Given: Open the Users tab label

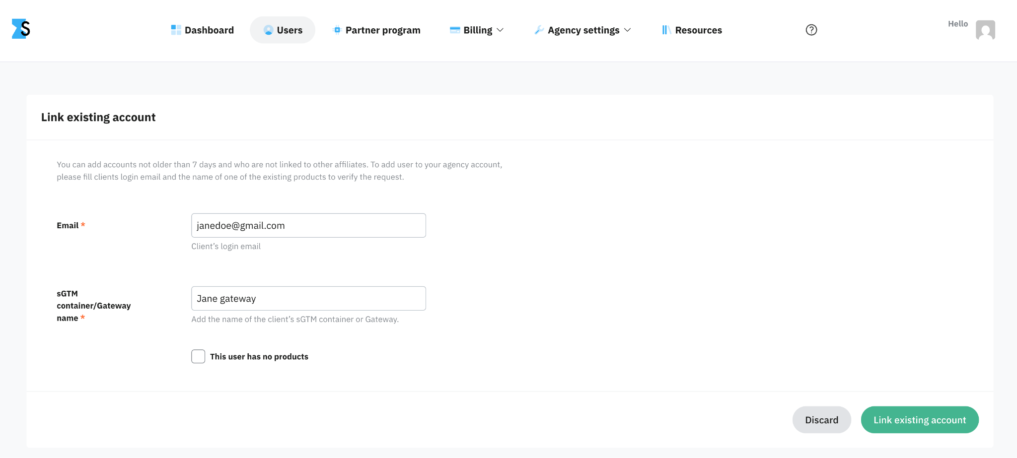Looking at the screenshot, I should click(x=290, y=30).
